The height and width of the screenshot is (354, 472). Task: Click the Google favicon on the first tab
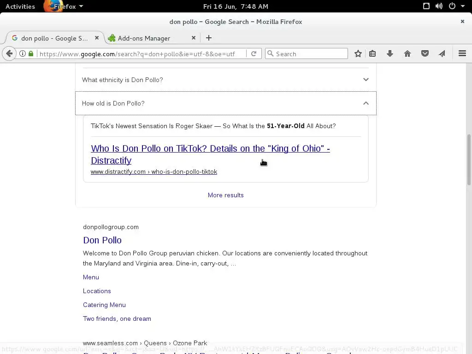click(x=14, y=38)
